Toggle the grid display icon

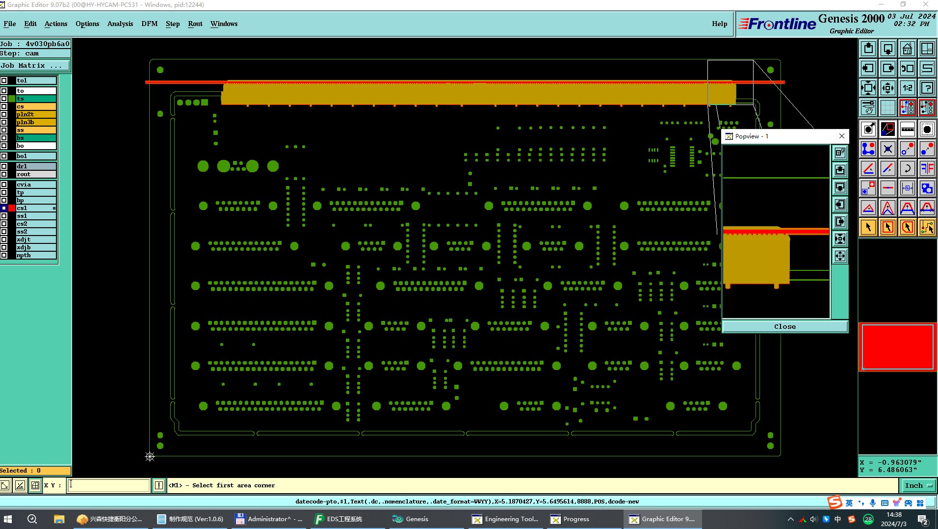click(x=888, y=107)
